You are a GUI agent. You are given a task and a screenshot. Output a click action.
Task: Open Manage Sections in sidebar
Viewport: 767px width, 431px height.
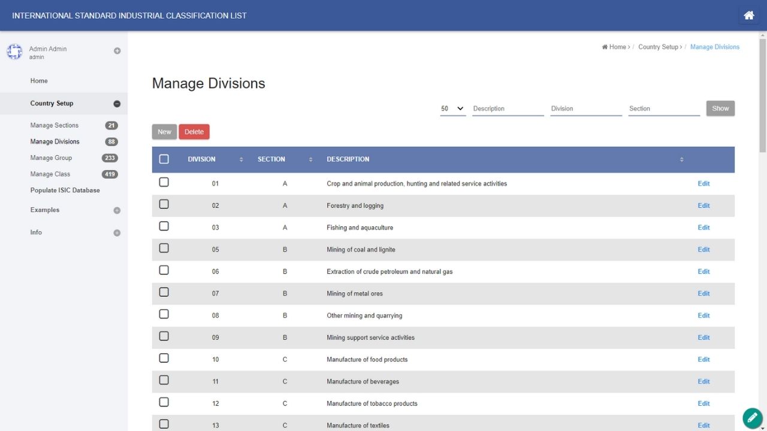[55, 125]
